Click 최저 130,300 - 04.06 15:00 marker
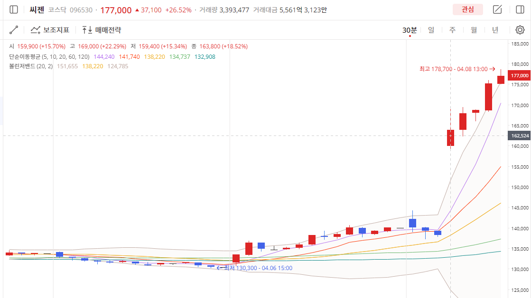 point(255,268)
